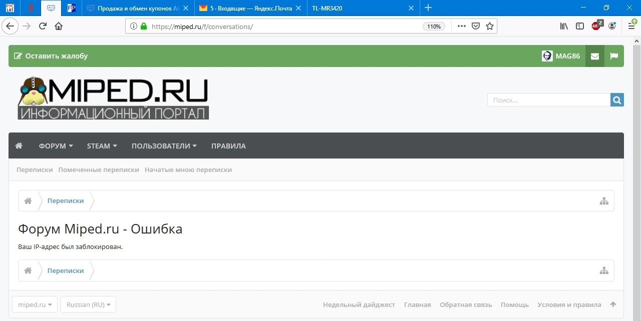Open new tab with plus icon
Image resolution: width=641 pixels, height=321 pixels.
428,7
